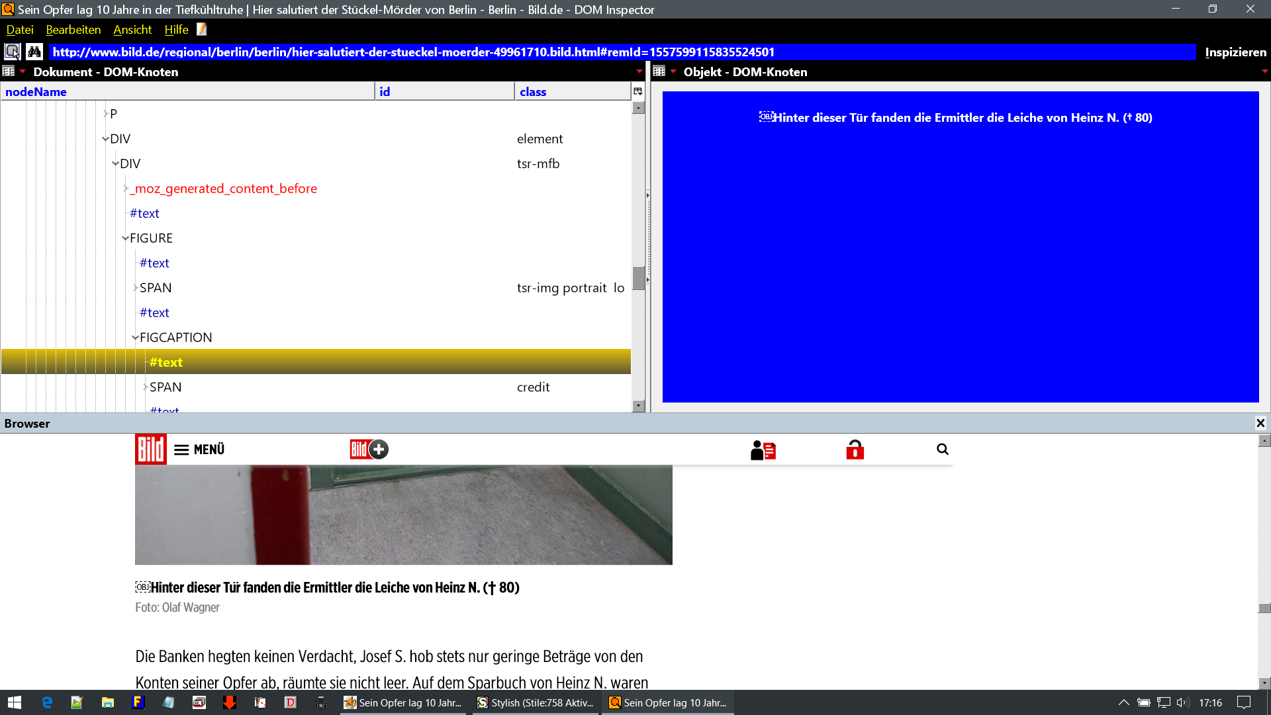Image resolution: width=1271 pixels, height=715 pixels.
Task: Expand the SPAN credit node
Action: (145, 387)
